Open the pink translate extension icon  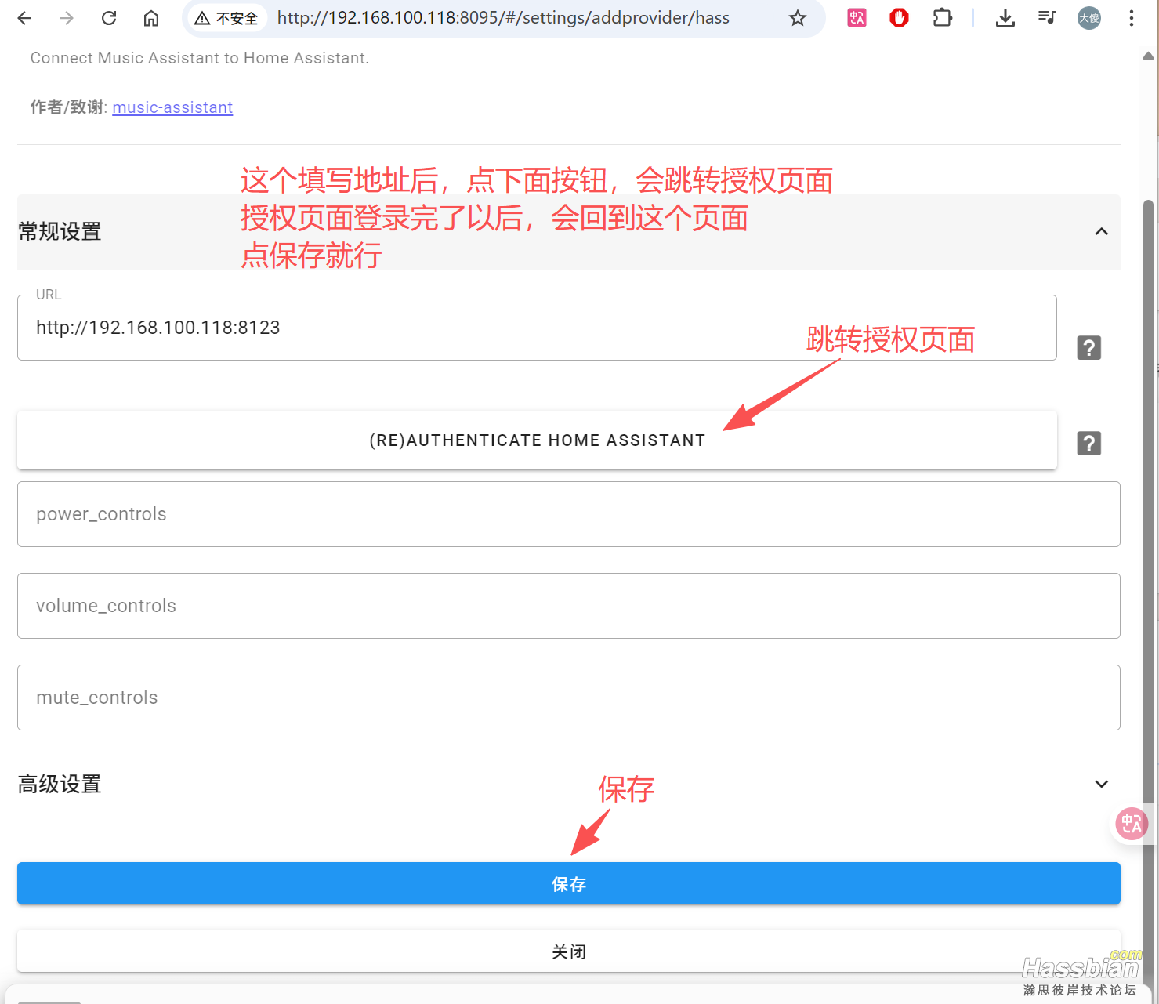click(x=857, y=17)
